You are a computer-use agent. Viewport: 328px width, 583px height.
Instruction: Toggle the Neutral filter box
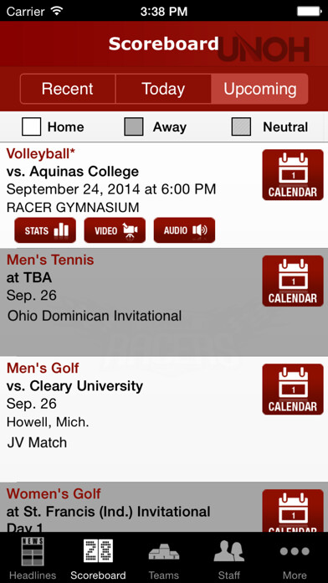pos(241,126)
